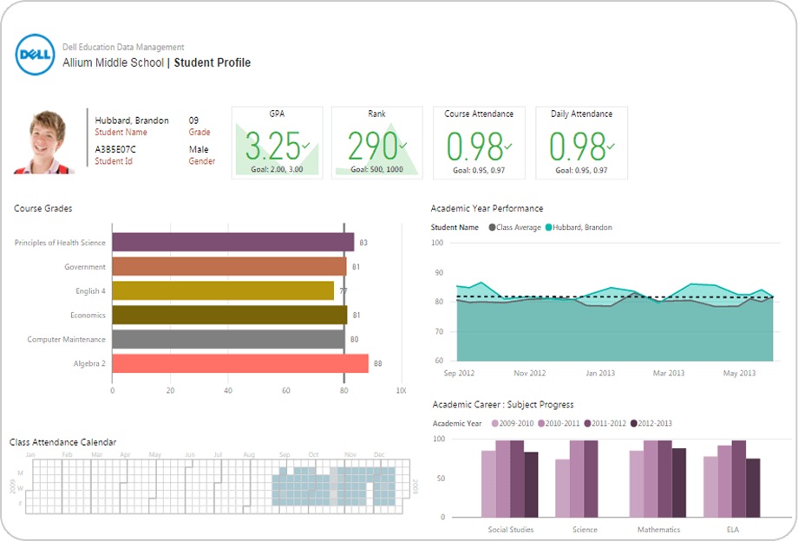Click the 'Jan 2013' axis label
This screenshot has width=798, height=541.
(x=600, y=373)
